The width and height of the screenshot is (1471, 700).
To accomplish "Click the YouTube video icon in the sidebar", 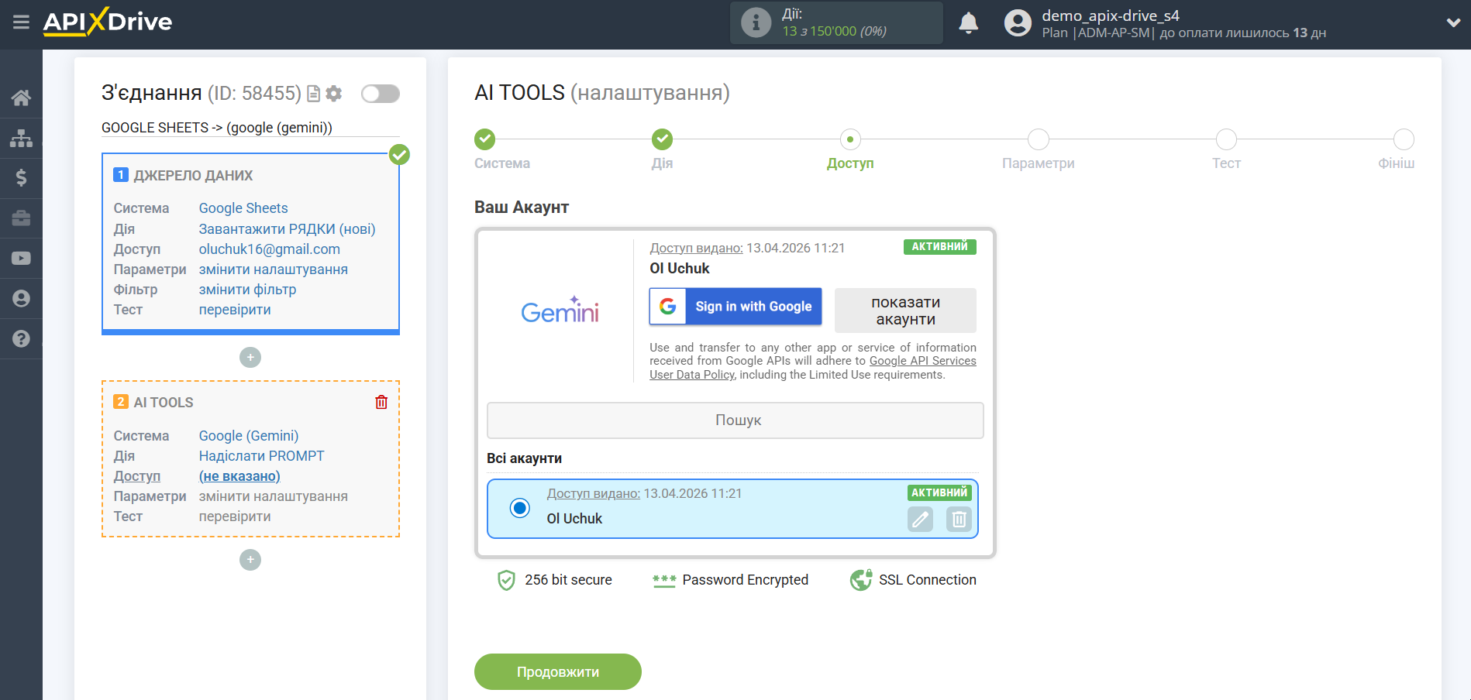I will point(21,259).
